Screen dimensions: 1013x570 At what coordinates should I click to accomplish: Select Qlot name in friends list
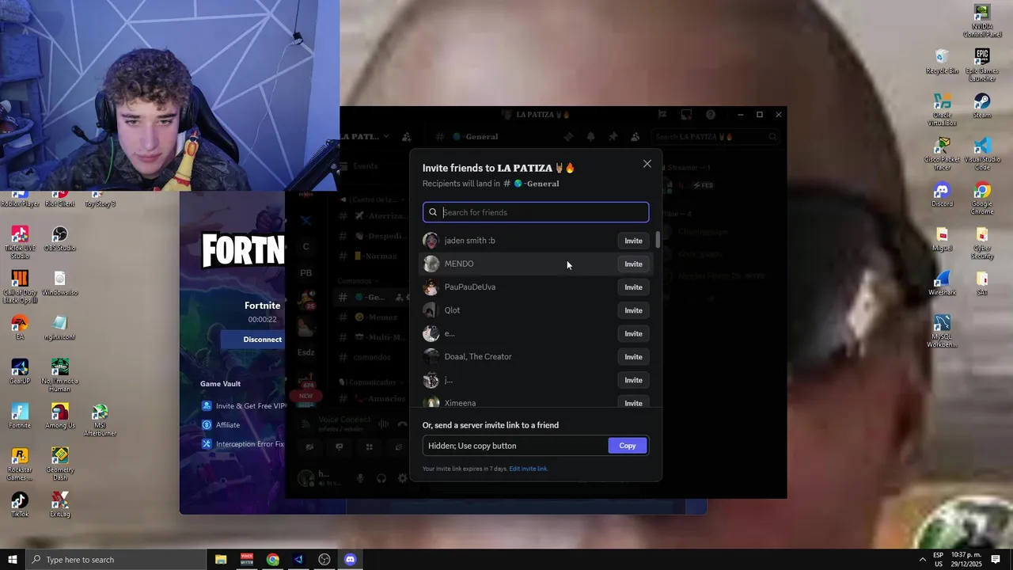point(452,310)
